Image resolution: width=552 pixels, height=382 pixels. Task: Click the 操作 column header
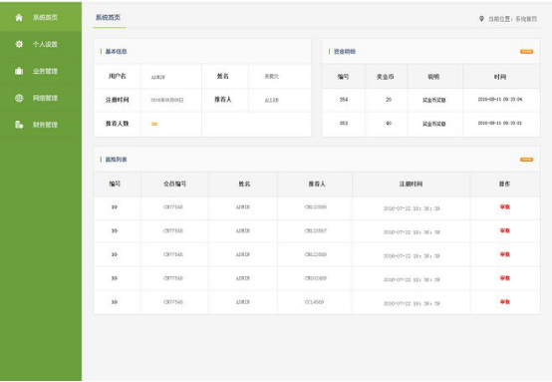[505, 184]
